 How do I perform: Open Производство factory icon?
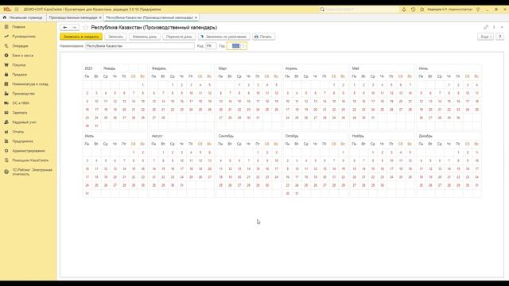6,94
